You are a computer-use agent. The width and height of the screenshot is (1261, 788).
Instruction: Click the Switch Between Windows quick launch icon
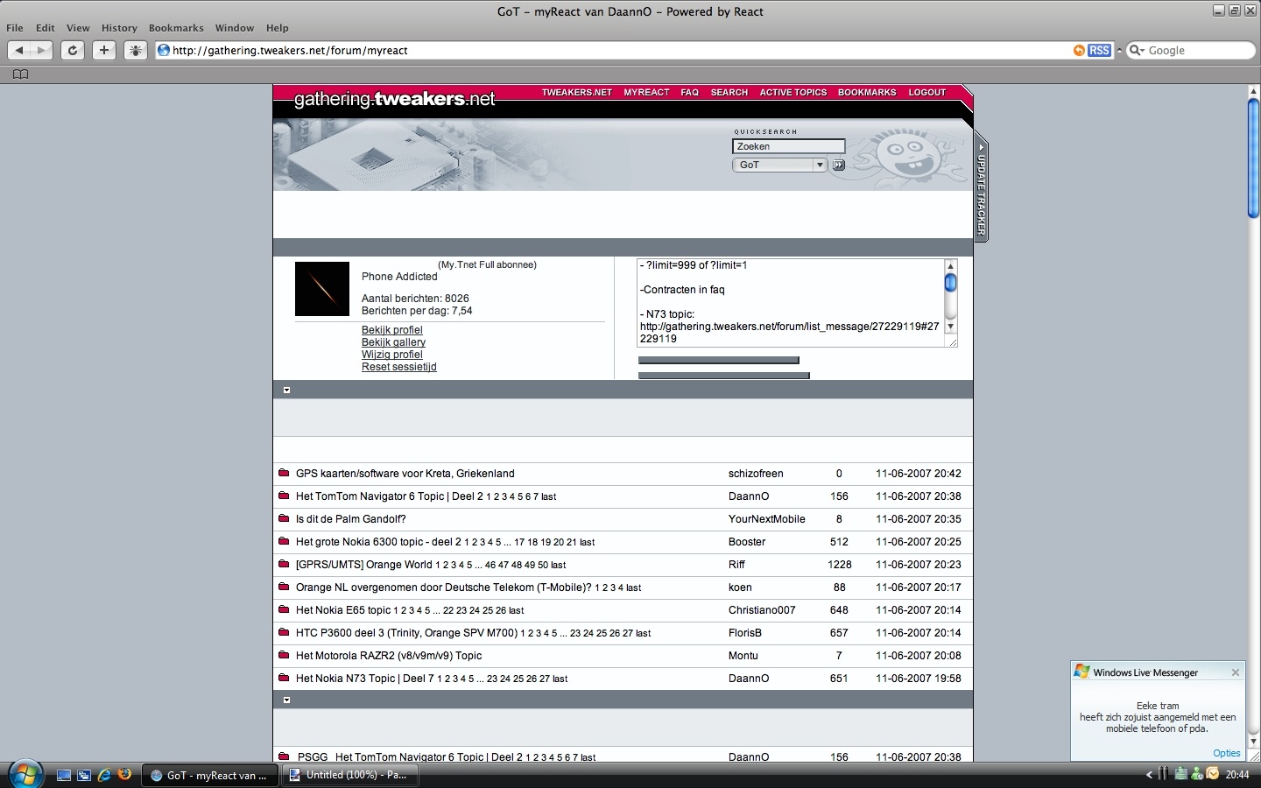pos(84,775)
